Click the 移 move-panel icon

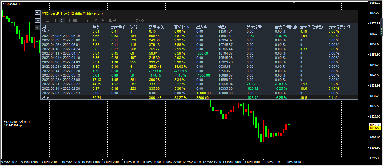point(37,20)
